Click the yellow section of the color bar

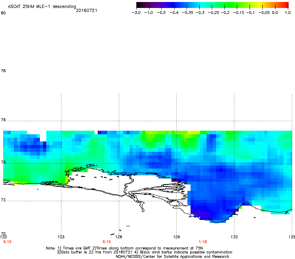(x=260, y=5)
